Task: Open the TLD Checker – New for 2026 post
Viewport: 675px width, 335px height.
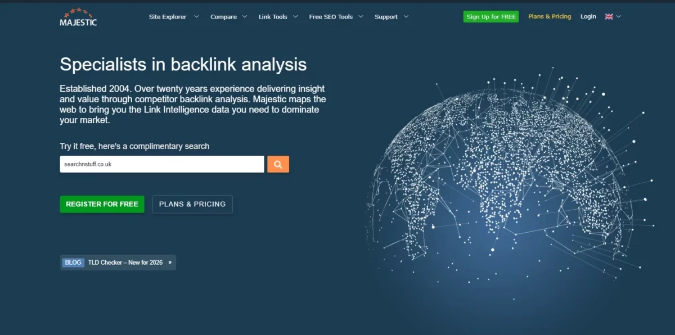Action: tap(125, 262)
